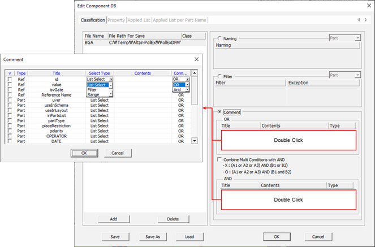Select the Filter radio button
Image resolution: width=375 pixels, height=247 pixels.
(219, 76)
